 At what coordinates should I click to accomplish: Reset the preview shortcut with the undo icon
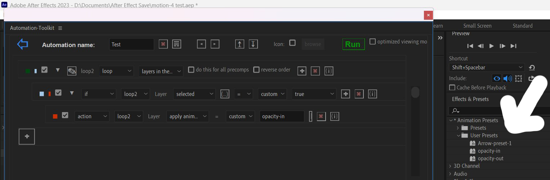pyautogui.click(x=532, y=68)
